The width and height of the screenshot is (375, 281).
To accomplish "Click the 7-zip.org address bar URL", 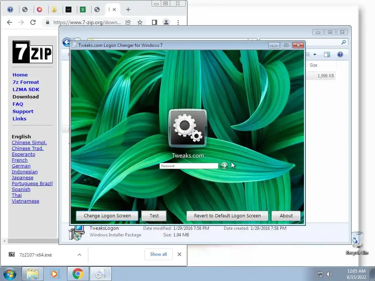I will click(87, 22).
